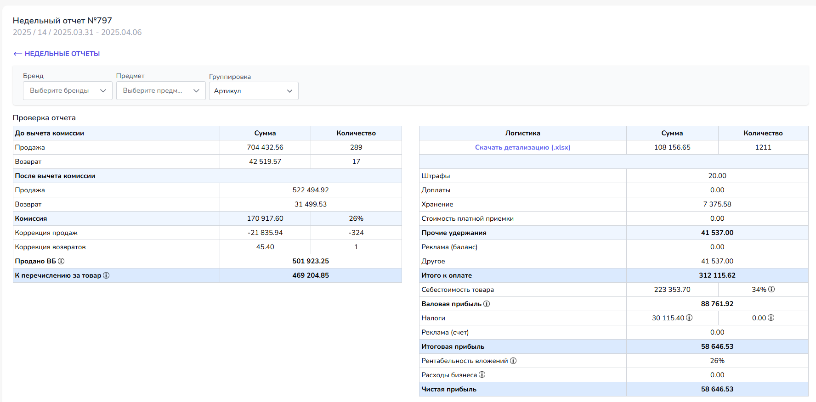Click info icon beside 30 115.40 tax amount
The height and width of the screenshot is (402, 816).
coord(689,318)
